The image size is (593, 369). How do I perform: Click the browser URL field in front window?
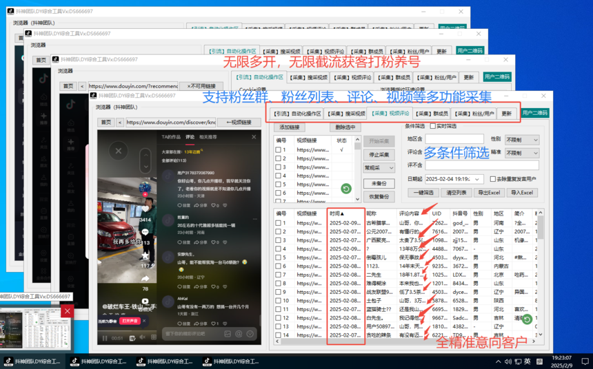coord(170,123)
